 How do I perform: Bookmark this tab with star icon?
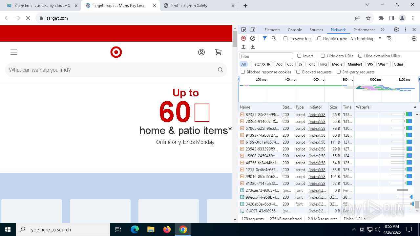coord(368,18)
